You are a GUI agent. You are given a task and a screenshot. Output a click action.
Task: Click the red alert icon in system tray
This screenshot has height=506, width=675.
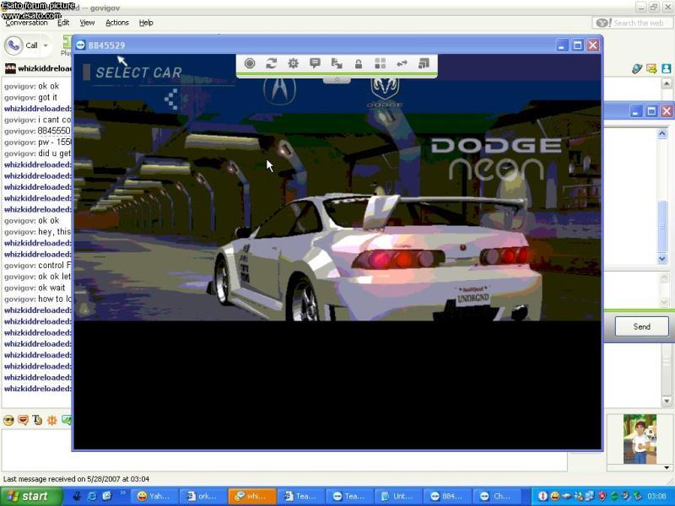point(543,496)
